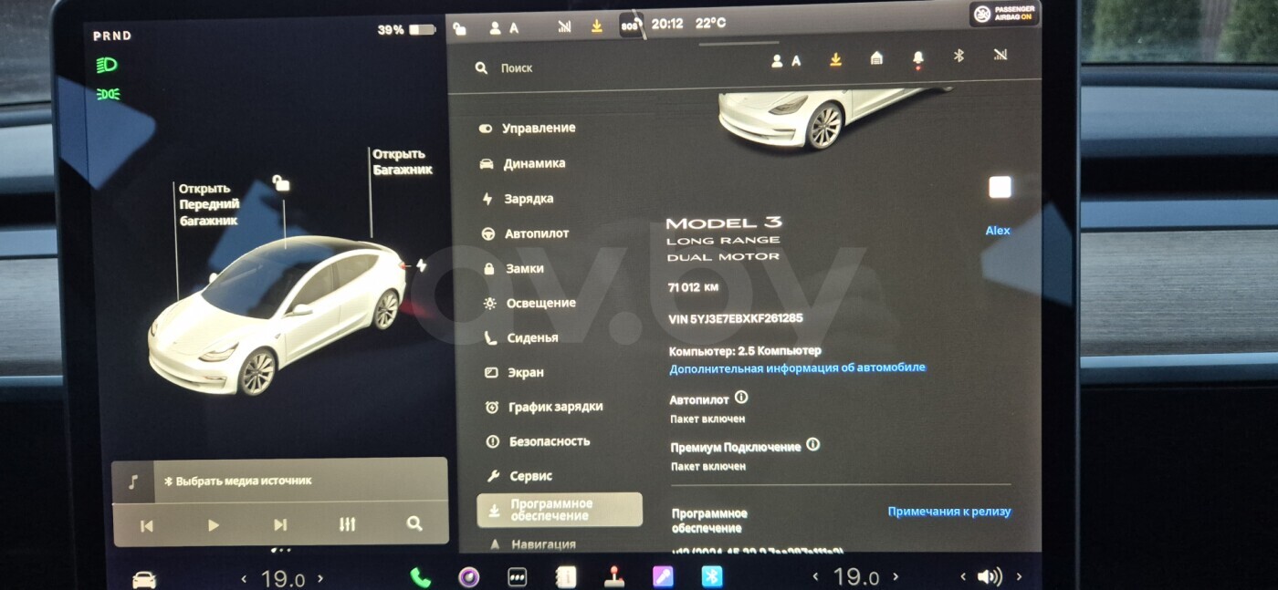Open the HomeLink garage icon
Viewport: 1278px width, 590px height.
pos(876,58)
